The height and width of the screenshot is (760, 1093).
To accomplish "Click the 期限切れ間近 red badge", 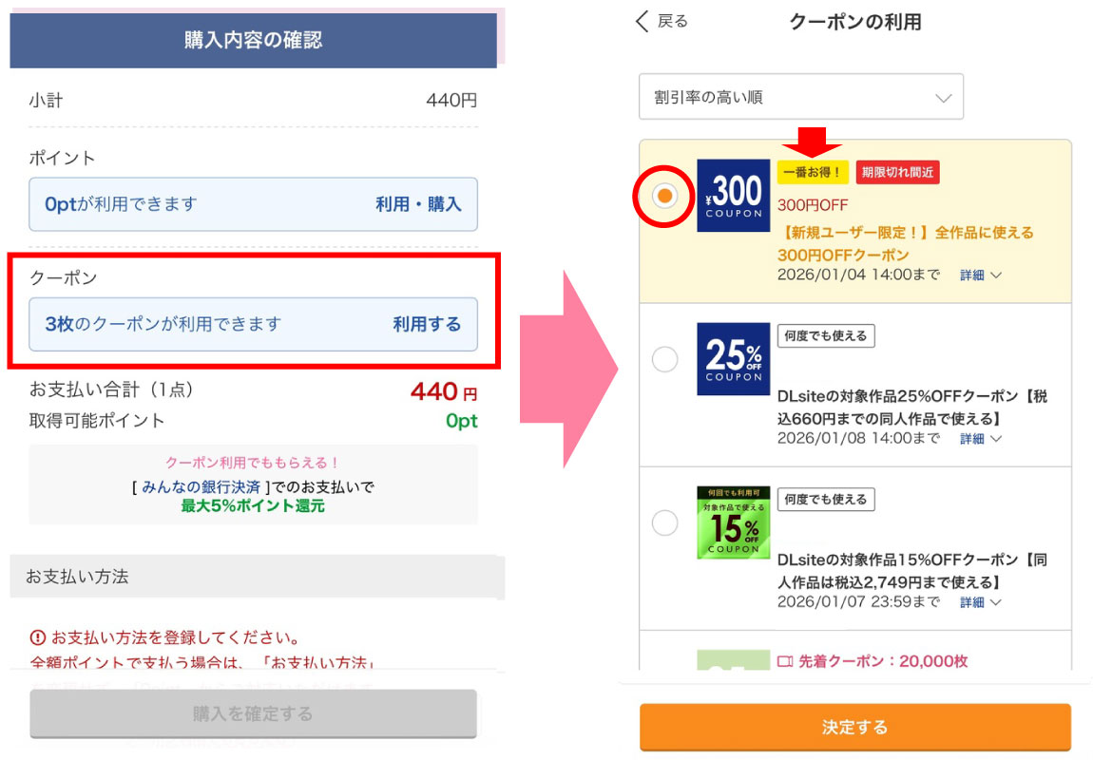I will tap(897, 172).
